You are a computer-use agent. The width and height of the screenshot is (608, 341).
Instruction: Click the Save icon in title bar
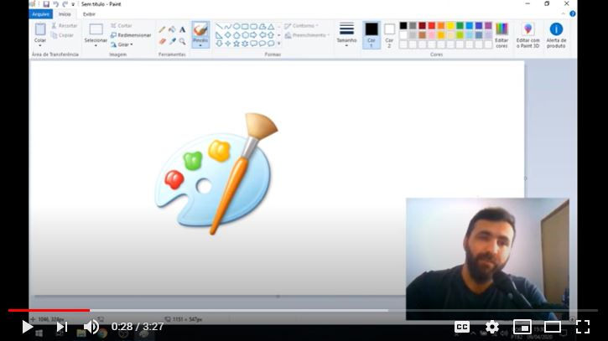(46, 4)
